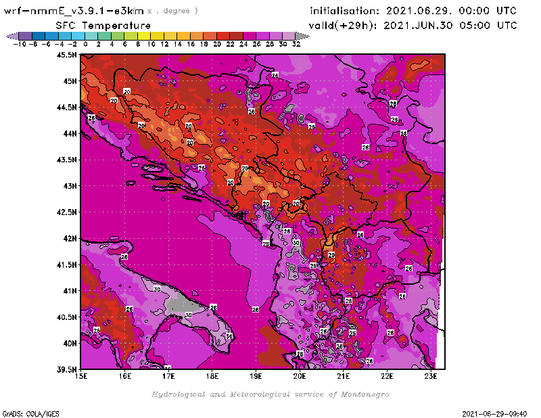Click the 16E longitude label
This screenshot has height=418, width=541.
point(125,376)
